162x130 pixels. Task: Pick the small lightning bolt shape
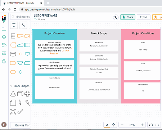tap(20, 103)
